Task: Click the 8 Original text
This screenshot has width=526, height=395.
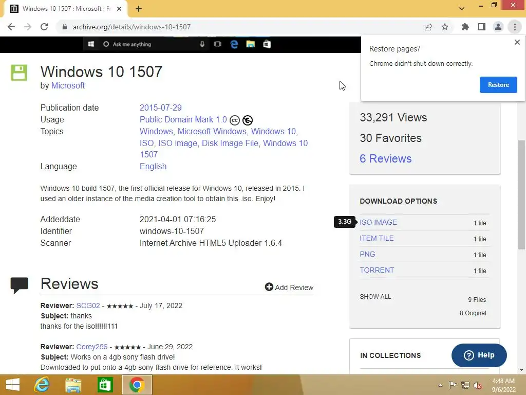Action: point(473,313)
